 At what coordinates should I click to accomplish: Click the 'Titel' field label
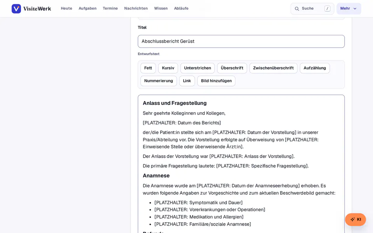coord(142,27)
